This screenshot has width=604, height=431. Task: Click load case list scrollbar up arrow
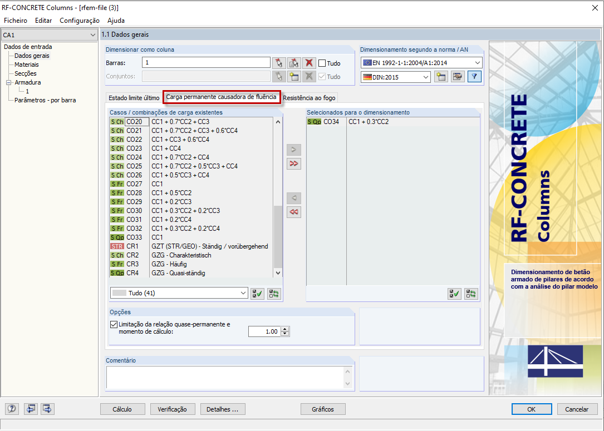pyautogui.click(x=278, y=122)
